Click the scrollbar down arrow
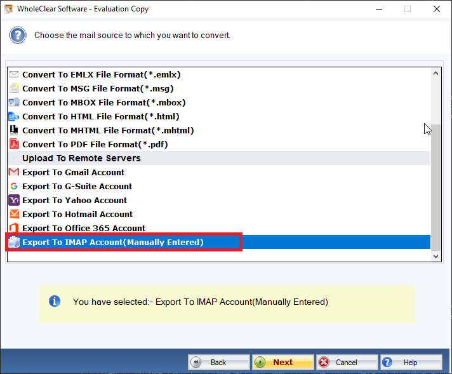Image resolution: width=452 pixels, height=374 pixels. [435, 256]
